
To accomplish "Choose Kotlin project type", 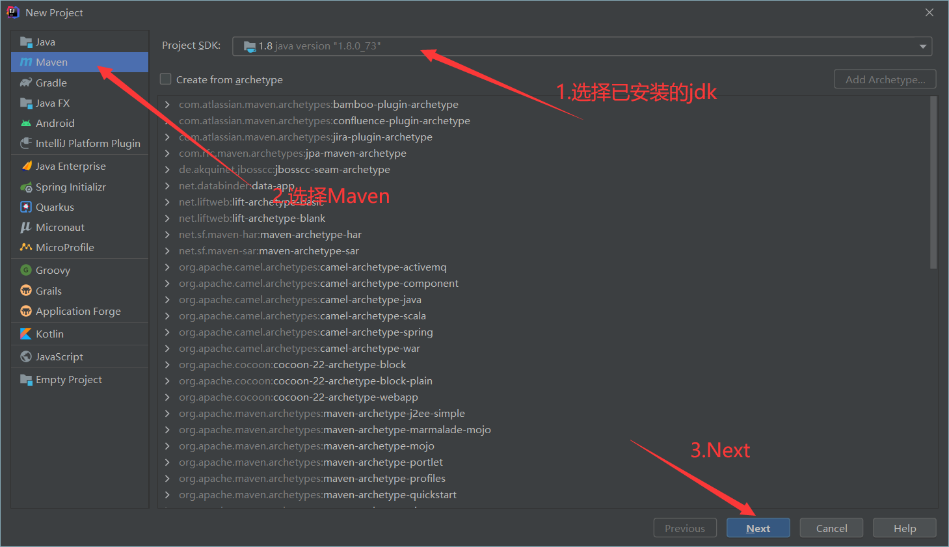I will (79, 334).
